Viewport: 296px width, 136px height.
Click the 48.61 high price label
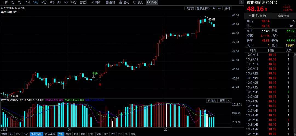pyautogui.click(x=212, y=19)
